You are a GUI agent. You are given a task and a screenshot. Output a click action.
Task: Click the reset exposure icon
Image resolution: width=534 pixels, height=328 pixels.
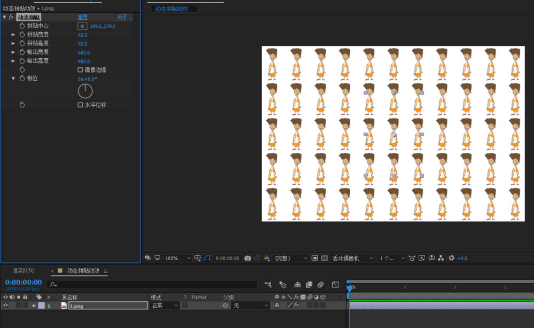point(451,258)
